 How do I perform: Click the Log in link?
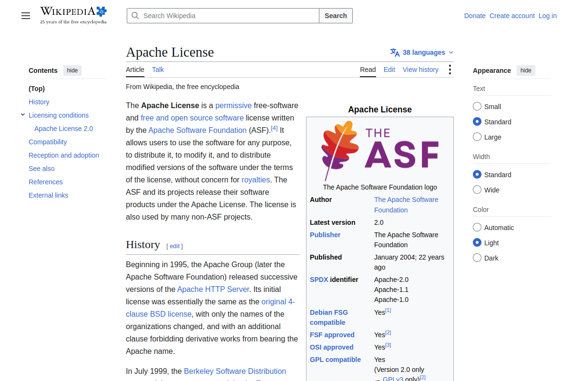pyautogui.click(x=548, y=16)
